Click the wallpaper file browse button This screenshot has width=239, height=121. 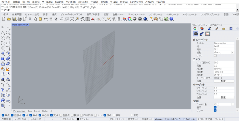[x=233, y=104]
